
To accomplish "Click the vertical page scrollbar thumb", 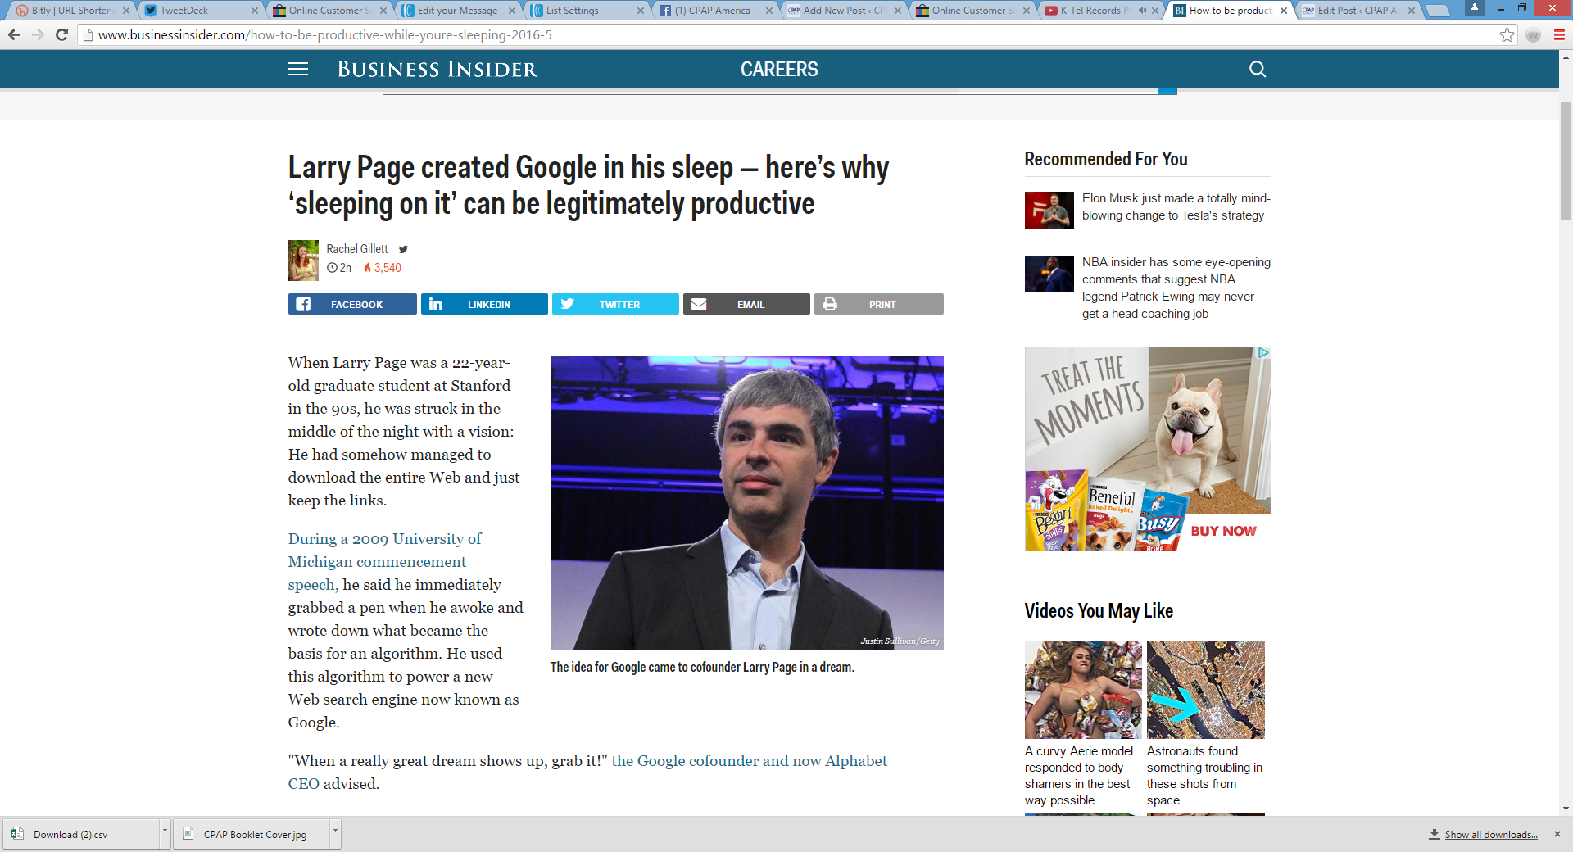I will 1566,160.
